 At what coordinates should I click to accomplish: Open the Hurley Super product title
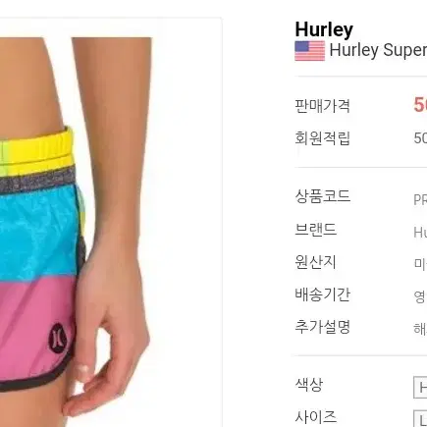(378, 51)
